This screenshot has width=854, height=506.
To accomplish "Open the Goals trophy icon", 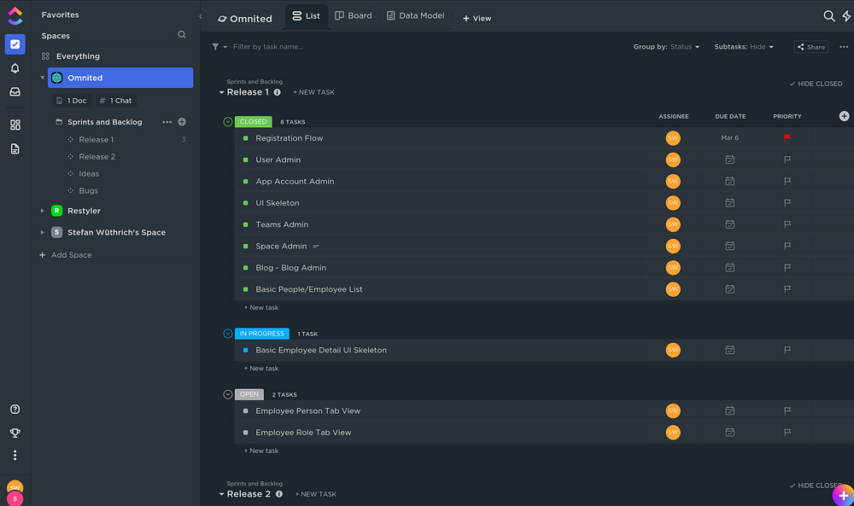I will (15, 433).
